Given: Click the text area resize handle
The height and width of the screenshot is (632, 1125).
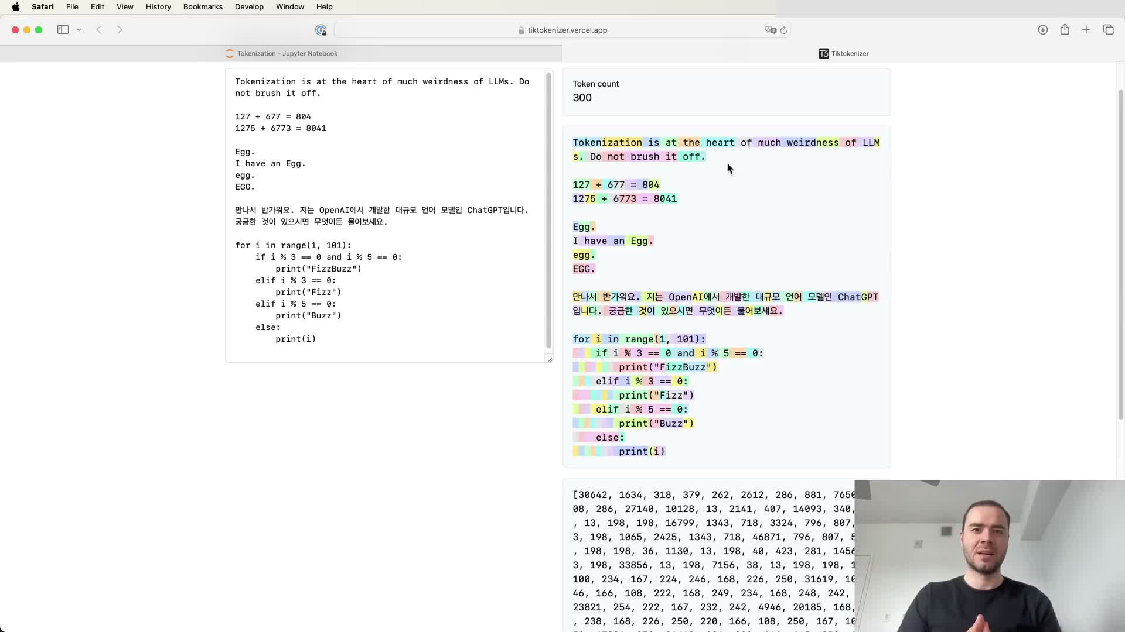Looking at the screenshot, I should tap(550, 359).
